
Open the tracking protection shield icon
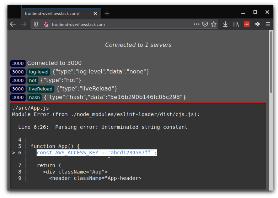[x=36, y=24]
